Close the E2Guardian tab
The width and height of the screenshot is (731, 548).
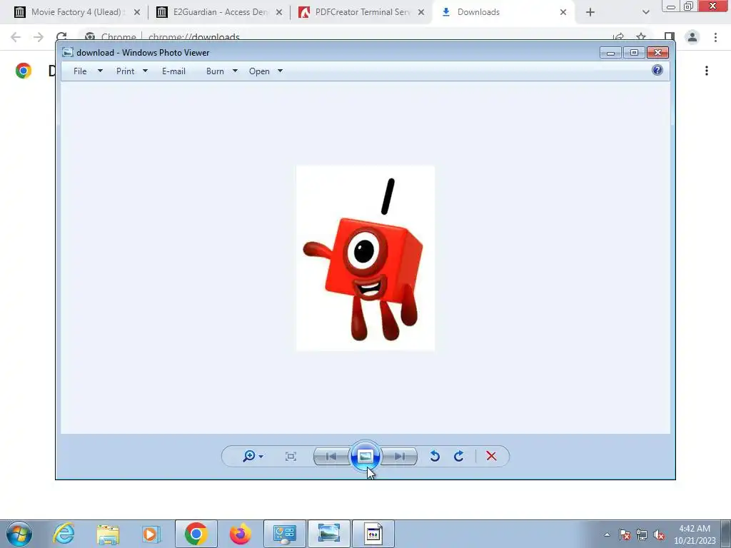[x=279, y=12]
